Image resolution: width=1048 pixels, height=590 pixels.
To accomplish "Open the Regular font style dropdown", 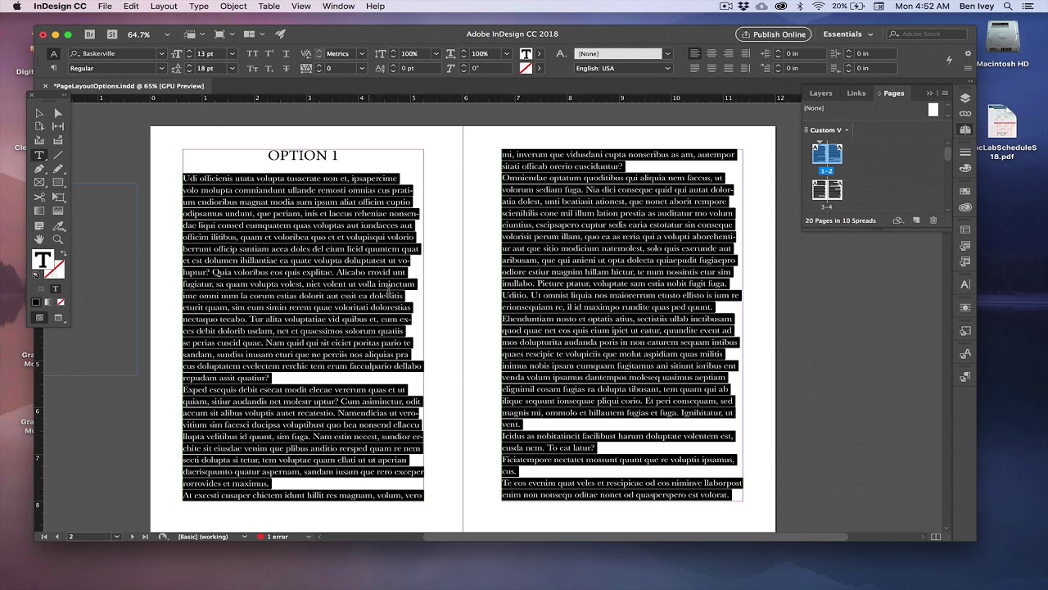I will point(162,68).
